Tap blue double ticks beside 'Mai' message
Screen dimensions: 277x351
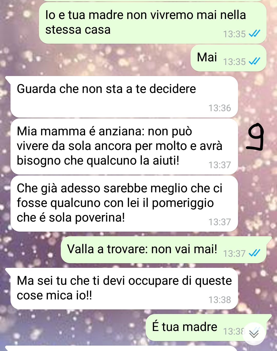pyautogui.click(x=254, y=61)
